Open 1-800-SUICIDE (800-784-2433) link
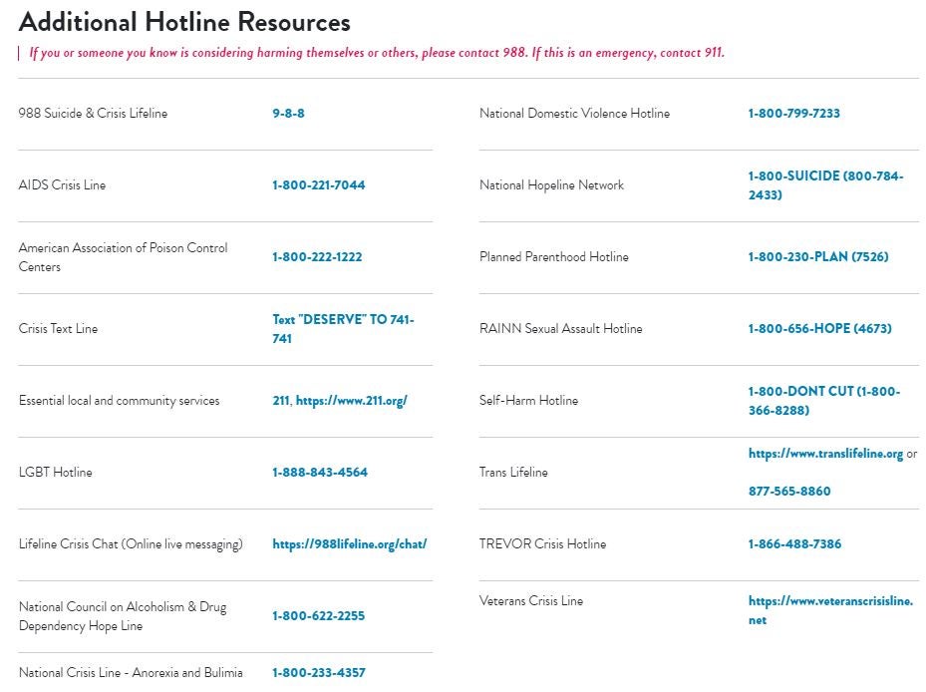 click(x=825, y=185)
